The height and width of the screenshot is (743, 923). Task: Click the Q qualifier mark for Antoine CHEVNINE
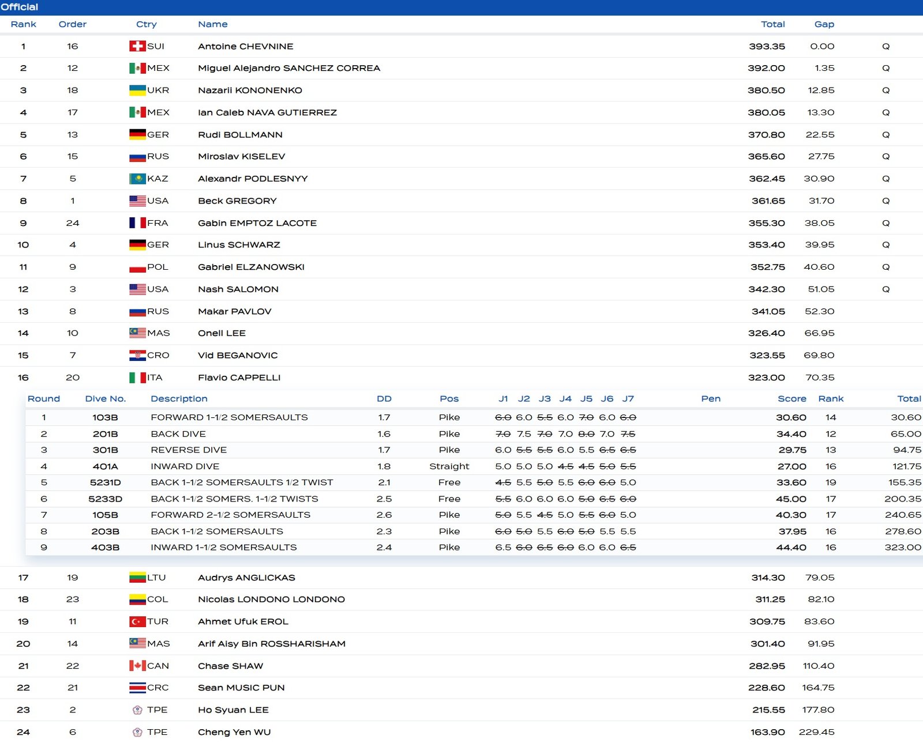[x=886, y=46]
